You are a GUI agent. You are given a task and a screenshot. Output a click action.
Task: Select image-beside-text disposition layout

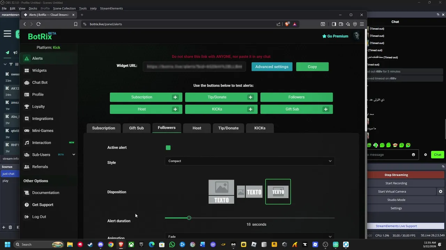249,192
